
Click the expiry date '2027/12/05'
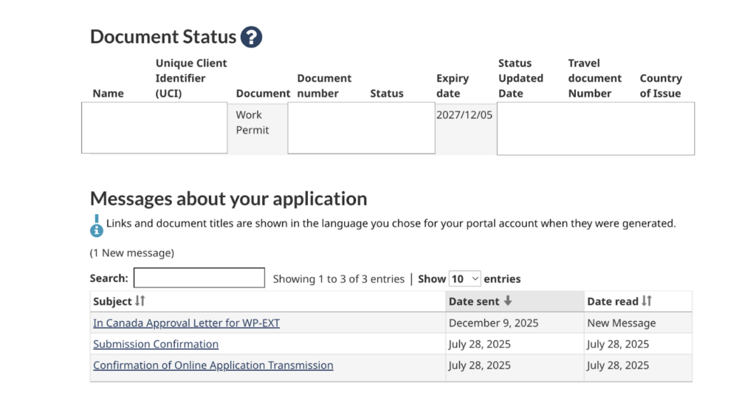point(464,114)
